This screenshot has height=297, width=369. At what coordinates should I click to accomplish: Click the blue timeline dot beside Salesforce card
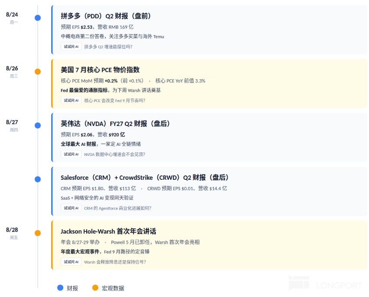pyautogui.click(x=38, y=179)
